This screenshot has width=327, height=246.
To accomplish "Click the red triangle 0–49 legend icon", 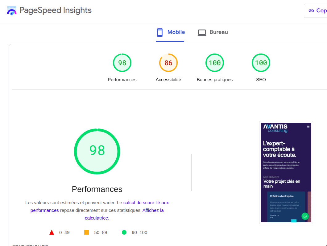I will point(52,232).
